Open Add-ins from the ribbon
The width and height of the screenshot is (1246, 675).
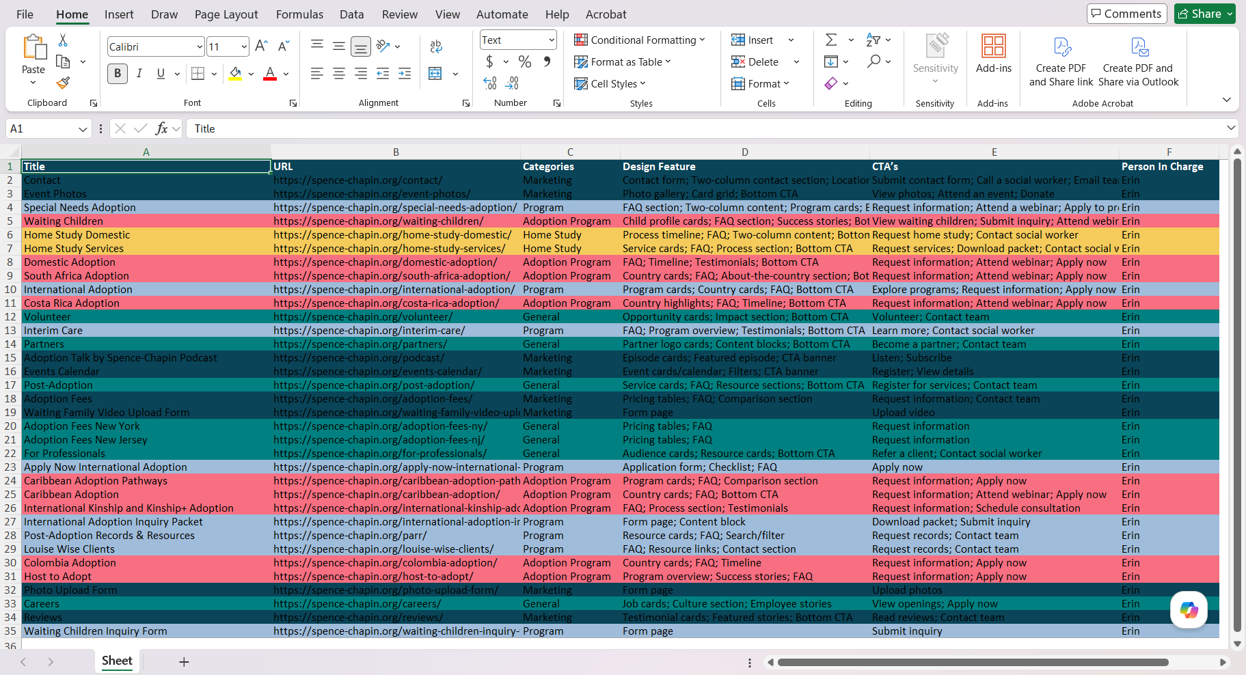(x=994, y=53)
